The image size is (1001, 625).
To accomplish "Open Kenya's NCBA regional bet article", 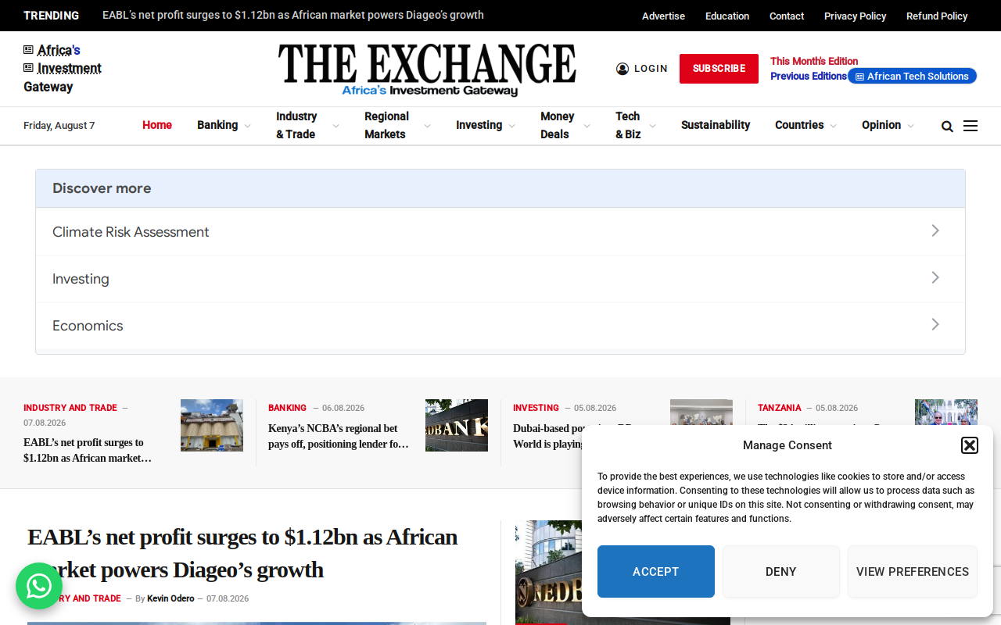I will tap(339, 436).
